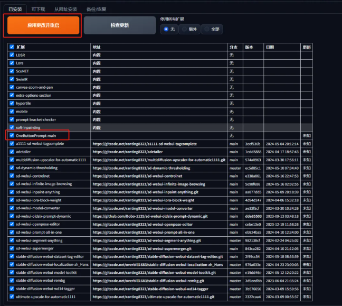Toggle the stable-diffusion-webui-wd14-tagger checkbox
342x306 pixels.
pos(12,289)
